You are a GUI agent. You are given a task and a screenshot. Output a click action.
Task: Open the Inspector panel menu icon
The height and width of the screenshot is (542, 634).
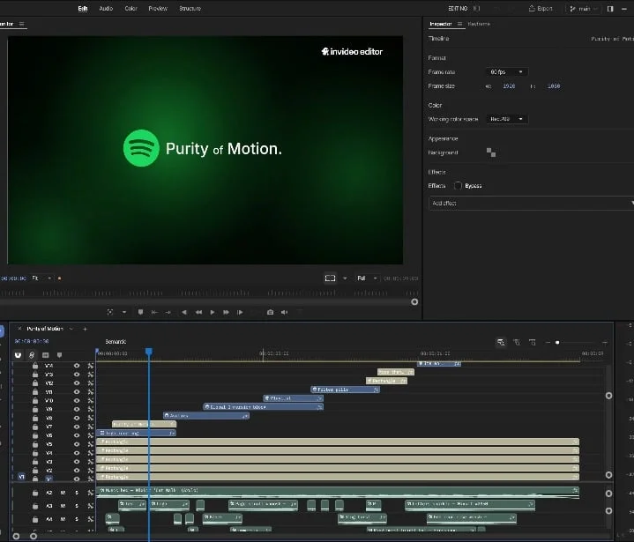[x=459, y=24]
